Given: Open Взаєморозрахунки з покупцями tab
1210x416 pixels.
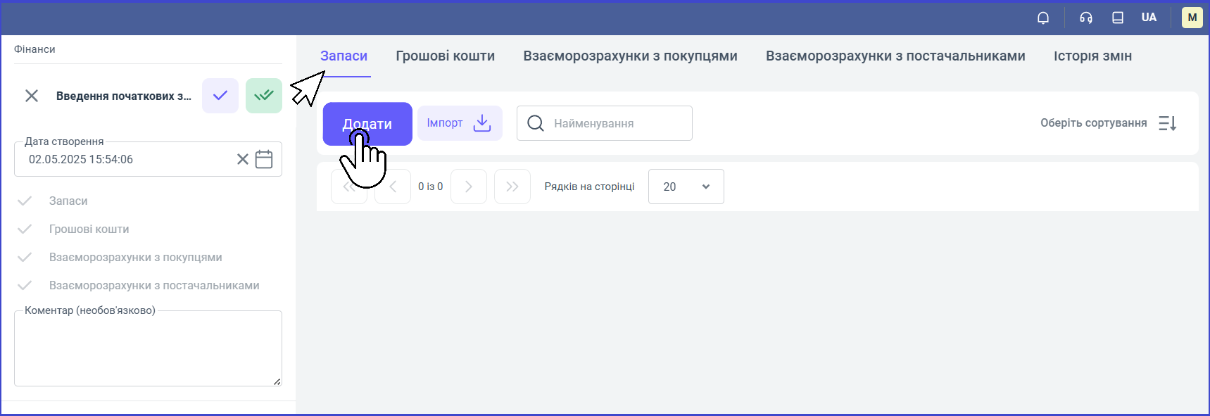Looking at the screenshot, I should [x=630, y=56].
